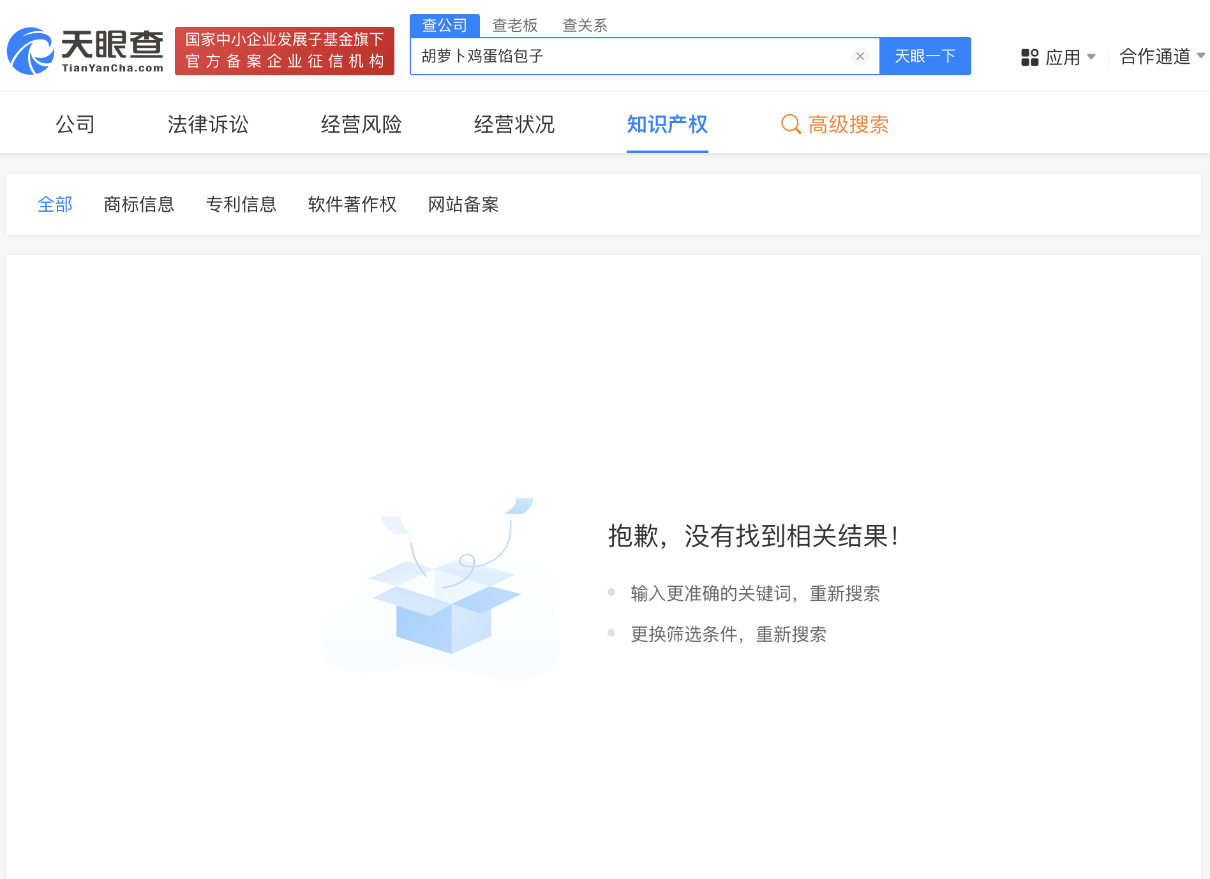Image resolution: width=1210 pixels, height=879 pixels.
Task: Expand the 应用 dropdown arrow
Action: pos(1091,57)
